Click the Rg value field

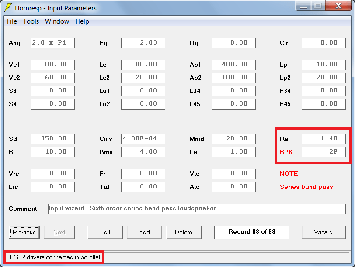click(233, 43)
